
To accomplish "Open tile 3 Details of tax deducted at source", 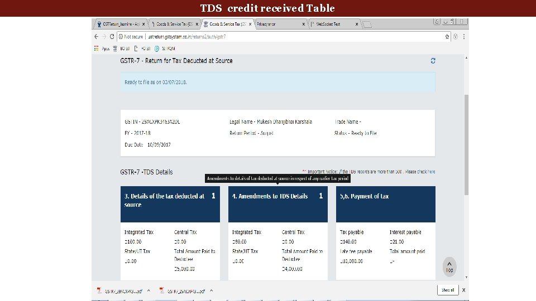I will pyautogui.click(x=170, y=204).
